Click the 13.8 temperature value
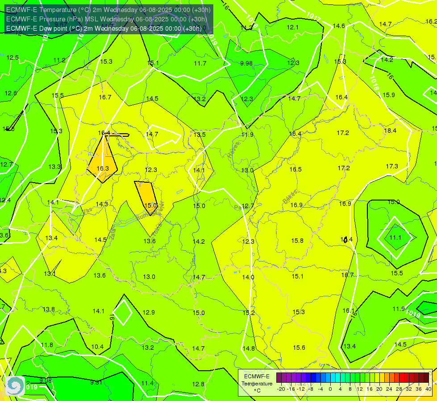This screenshot has height=401, width=437. [49, 310]
